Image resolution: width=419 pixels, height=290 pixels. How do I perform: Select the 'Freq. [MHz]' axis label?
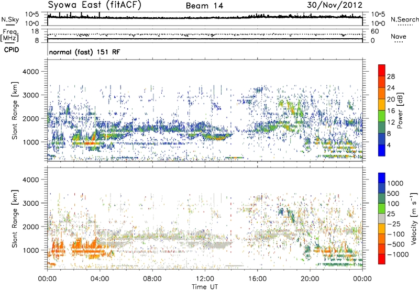[x=9, y=36]
